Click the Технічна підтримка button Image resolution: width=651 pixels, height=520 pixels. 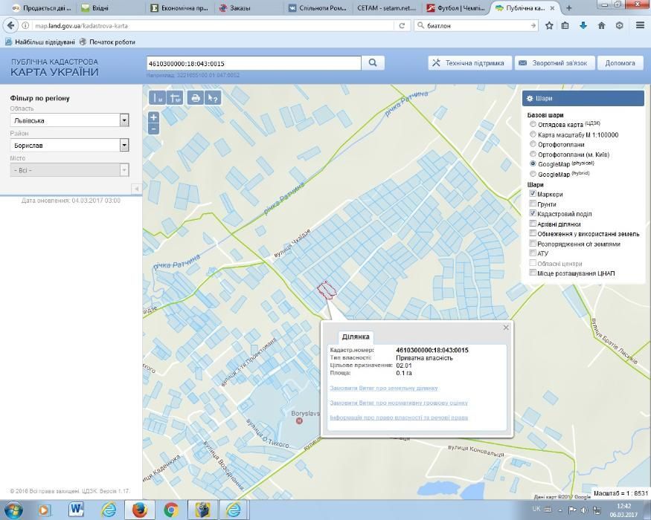tap(470, 63)
